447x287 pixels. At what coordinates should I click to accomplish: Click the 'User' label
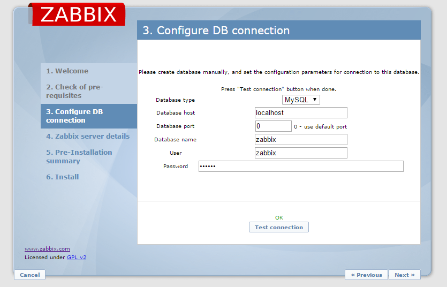(x=176, y=153)
